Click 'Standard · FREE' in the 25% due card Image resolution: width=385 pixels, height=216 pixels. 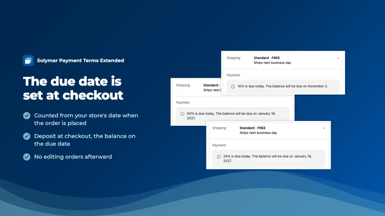[x=252, y=128]
